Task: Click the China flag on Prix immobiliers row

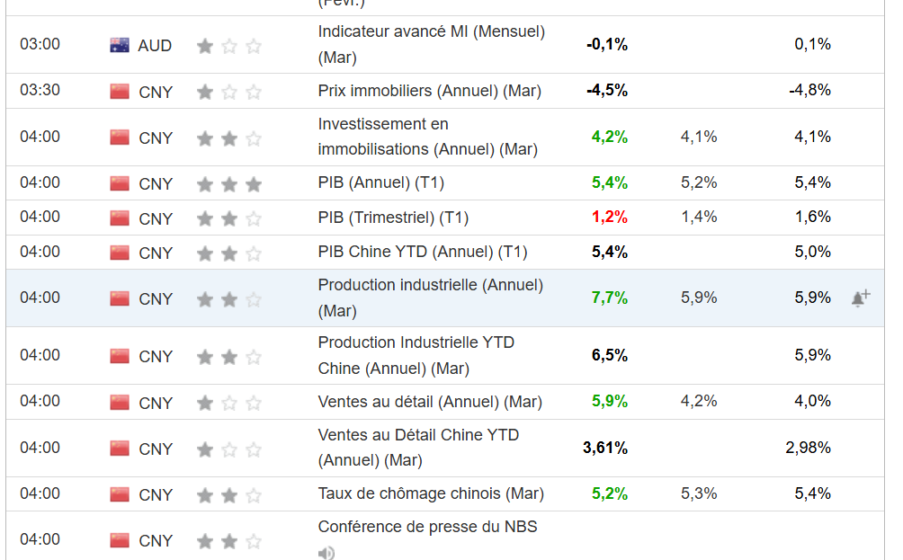Action: pos(120,91)
